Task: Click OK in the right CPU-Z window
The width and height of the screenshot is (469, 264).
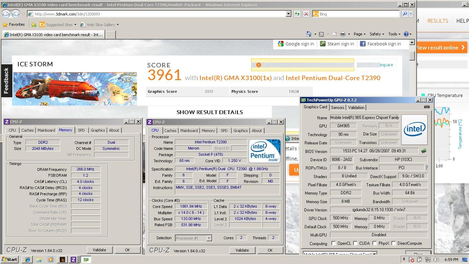Action: pos(270,250)
